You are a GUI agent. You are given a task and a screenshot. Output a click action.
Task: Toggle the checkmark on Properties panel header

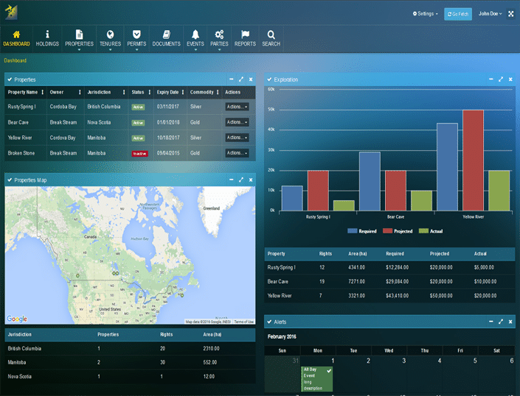(10, 79)
